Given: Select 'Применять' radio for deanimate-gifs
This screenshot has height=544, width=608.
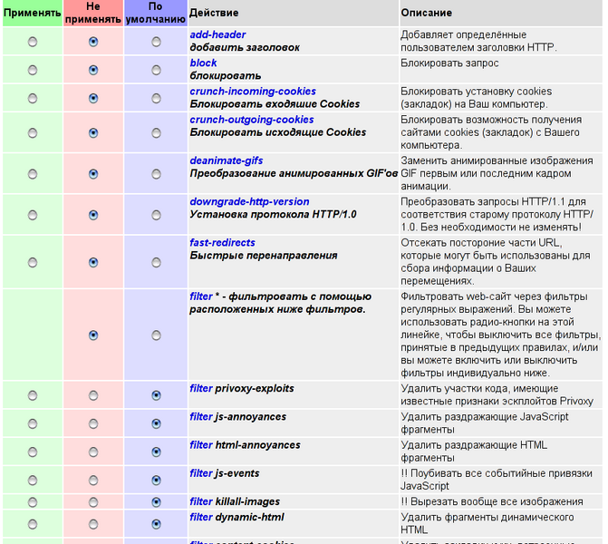Looking at the screenshot, I should [33, 174].
